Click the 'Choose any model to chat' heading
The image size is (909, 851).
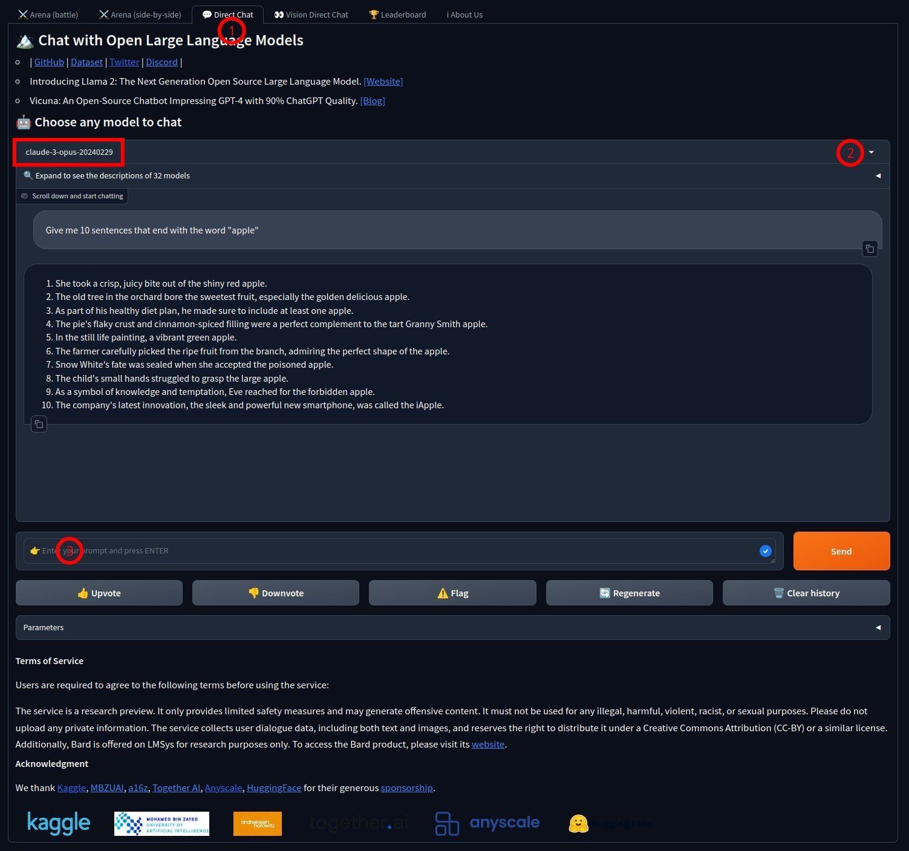coord(99,122)
